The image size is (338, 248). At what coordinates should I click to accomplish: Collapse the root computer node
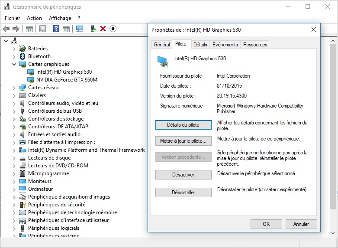[x=6, y=41]
